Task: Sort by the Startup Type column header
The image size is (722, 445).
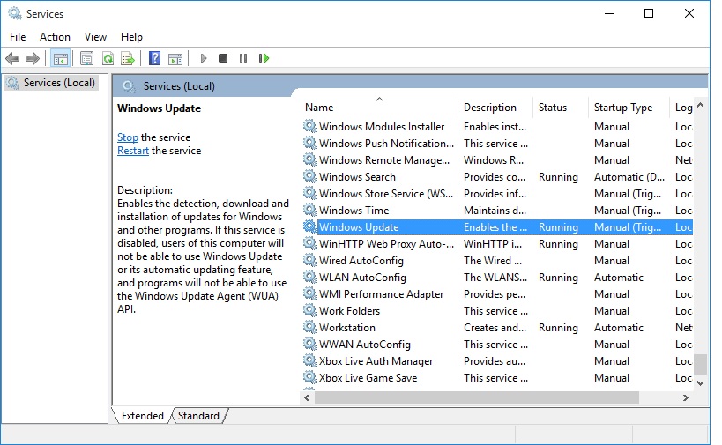Action: coord(629,108)
